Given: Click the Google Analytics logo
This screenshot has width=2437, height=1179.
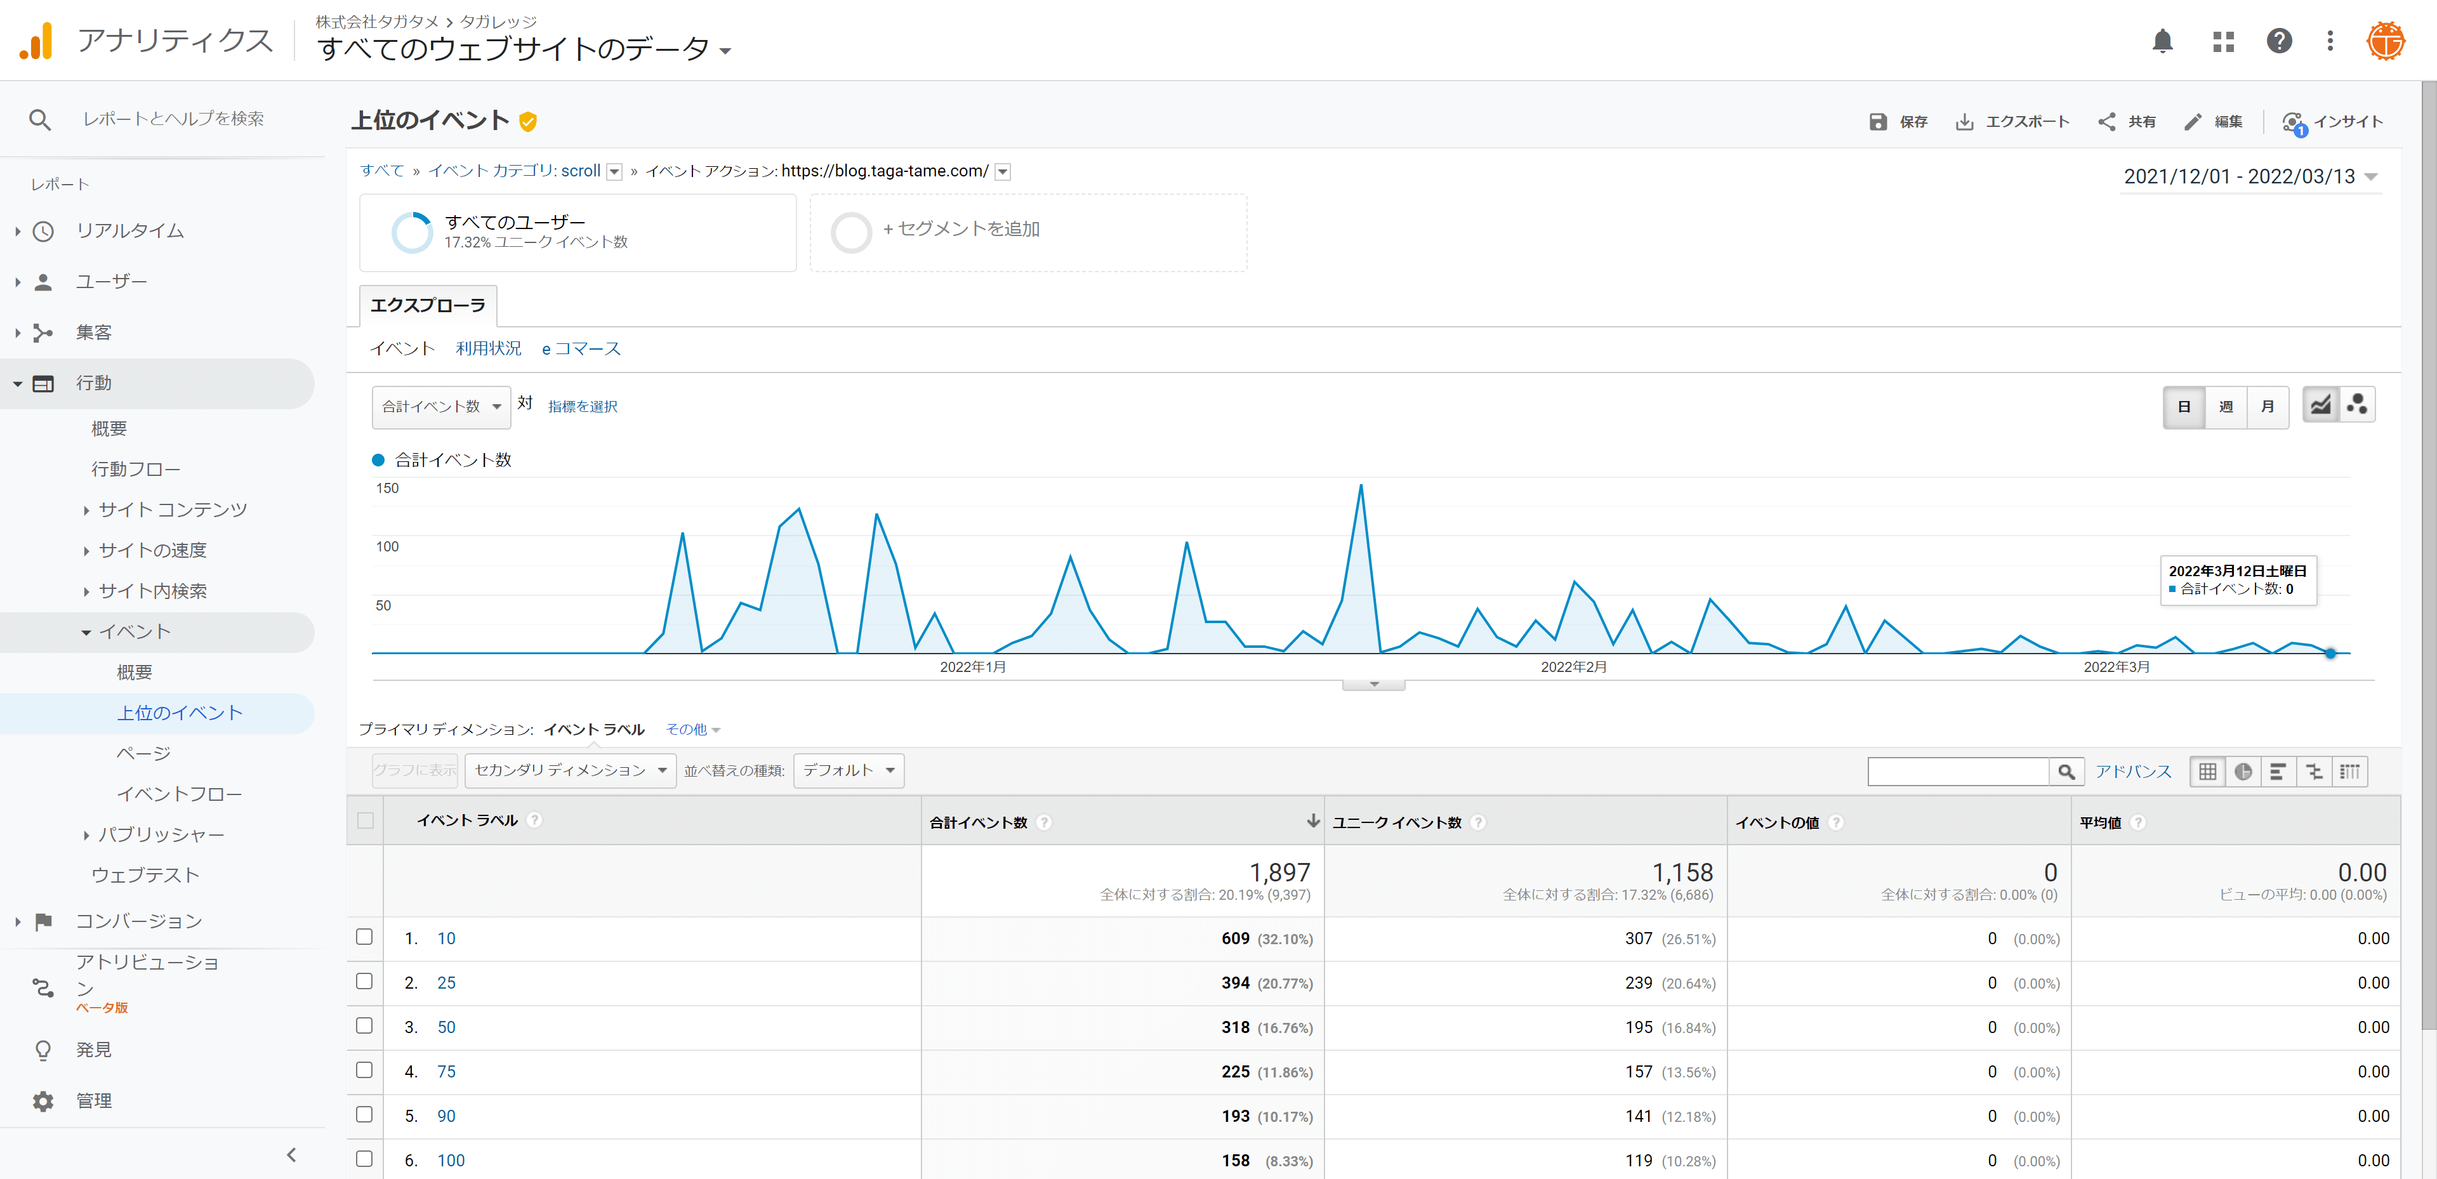Looking at the screenshot, I should point(36,41).
